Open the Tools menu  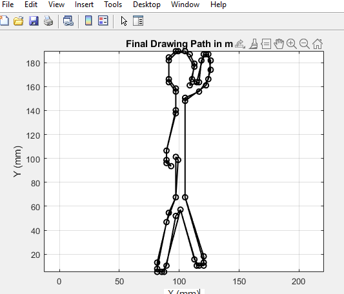pos(113,5)
